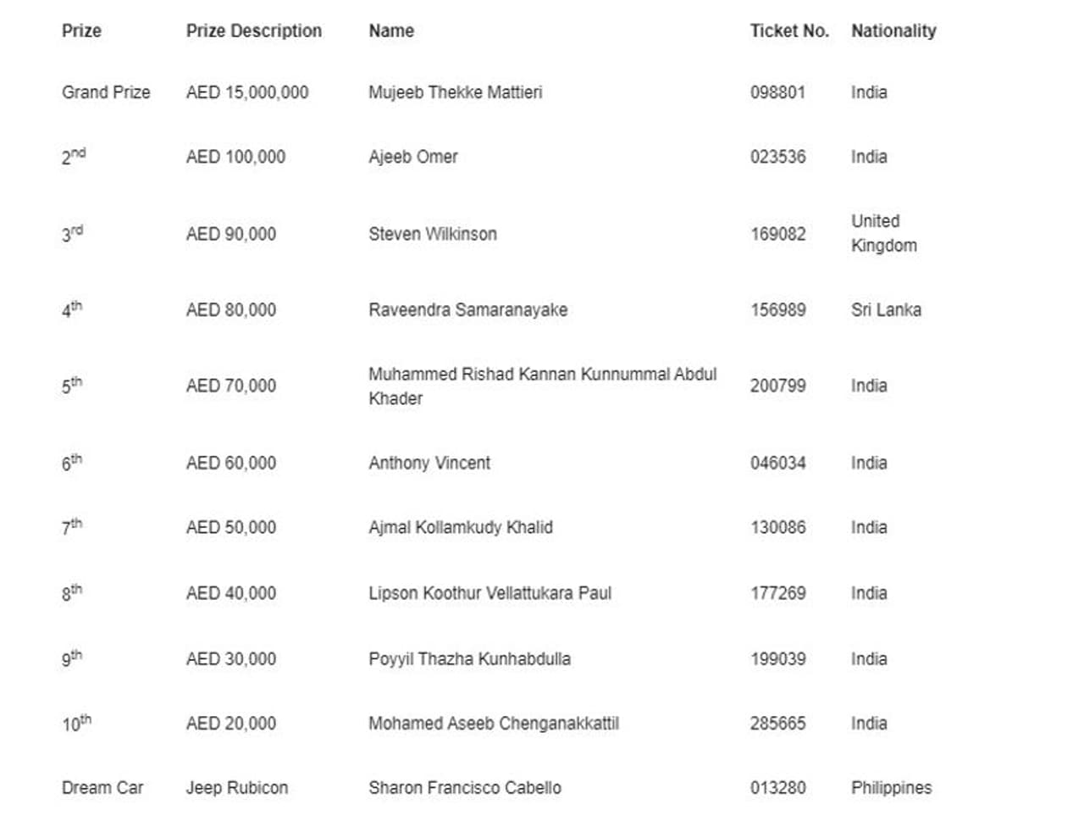The width and height of the screenshot is (1084, 827).
Task: Select the Sri Lanka nationality cell
Action: click(x=886, y=310)
